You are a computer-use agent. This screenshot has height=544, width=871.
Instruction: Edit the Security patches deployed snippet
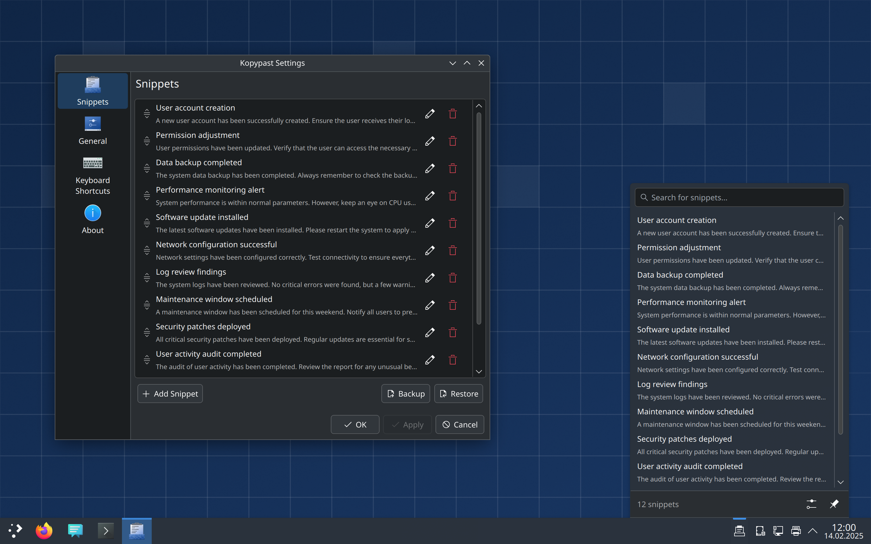coord(430,332)
